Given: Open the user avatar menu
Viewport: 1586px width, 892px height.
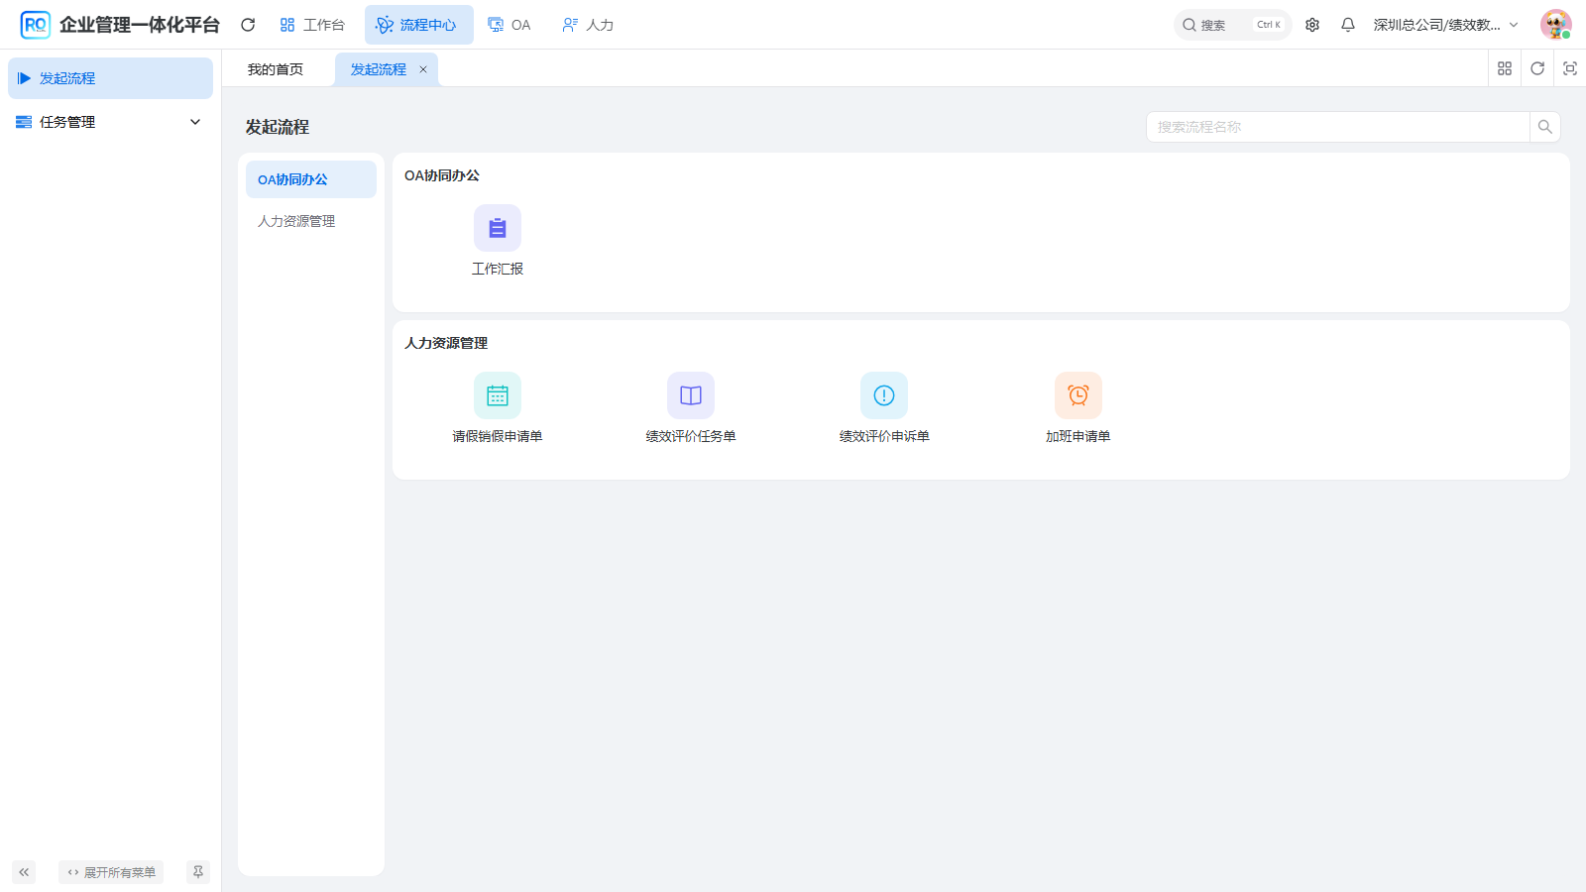Looking at the screenshot, I should coord(1556,25).
